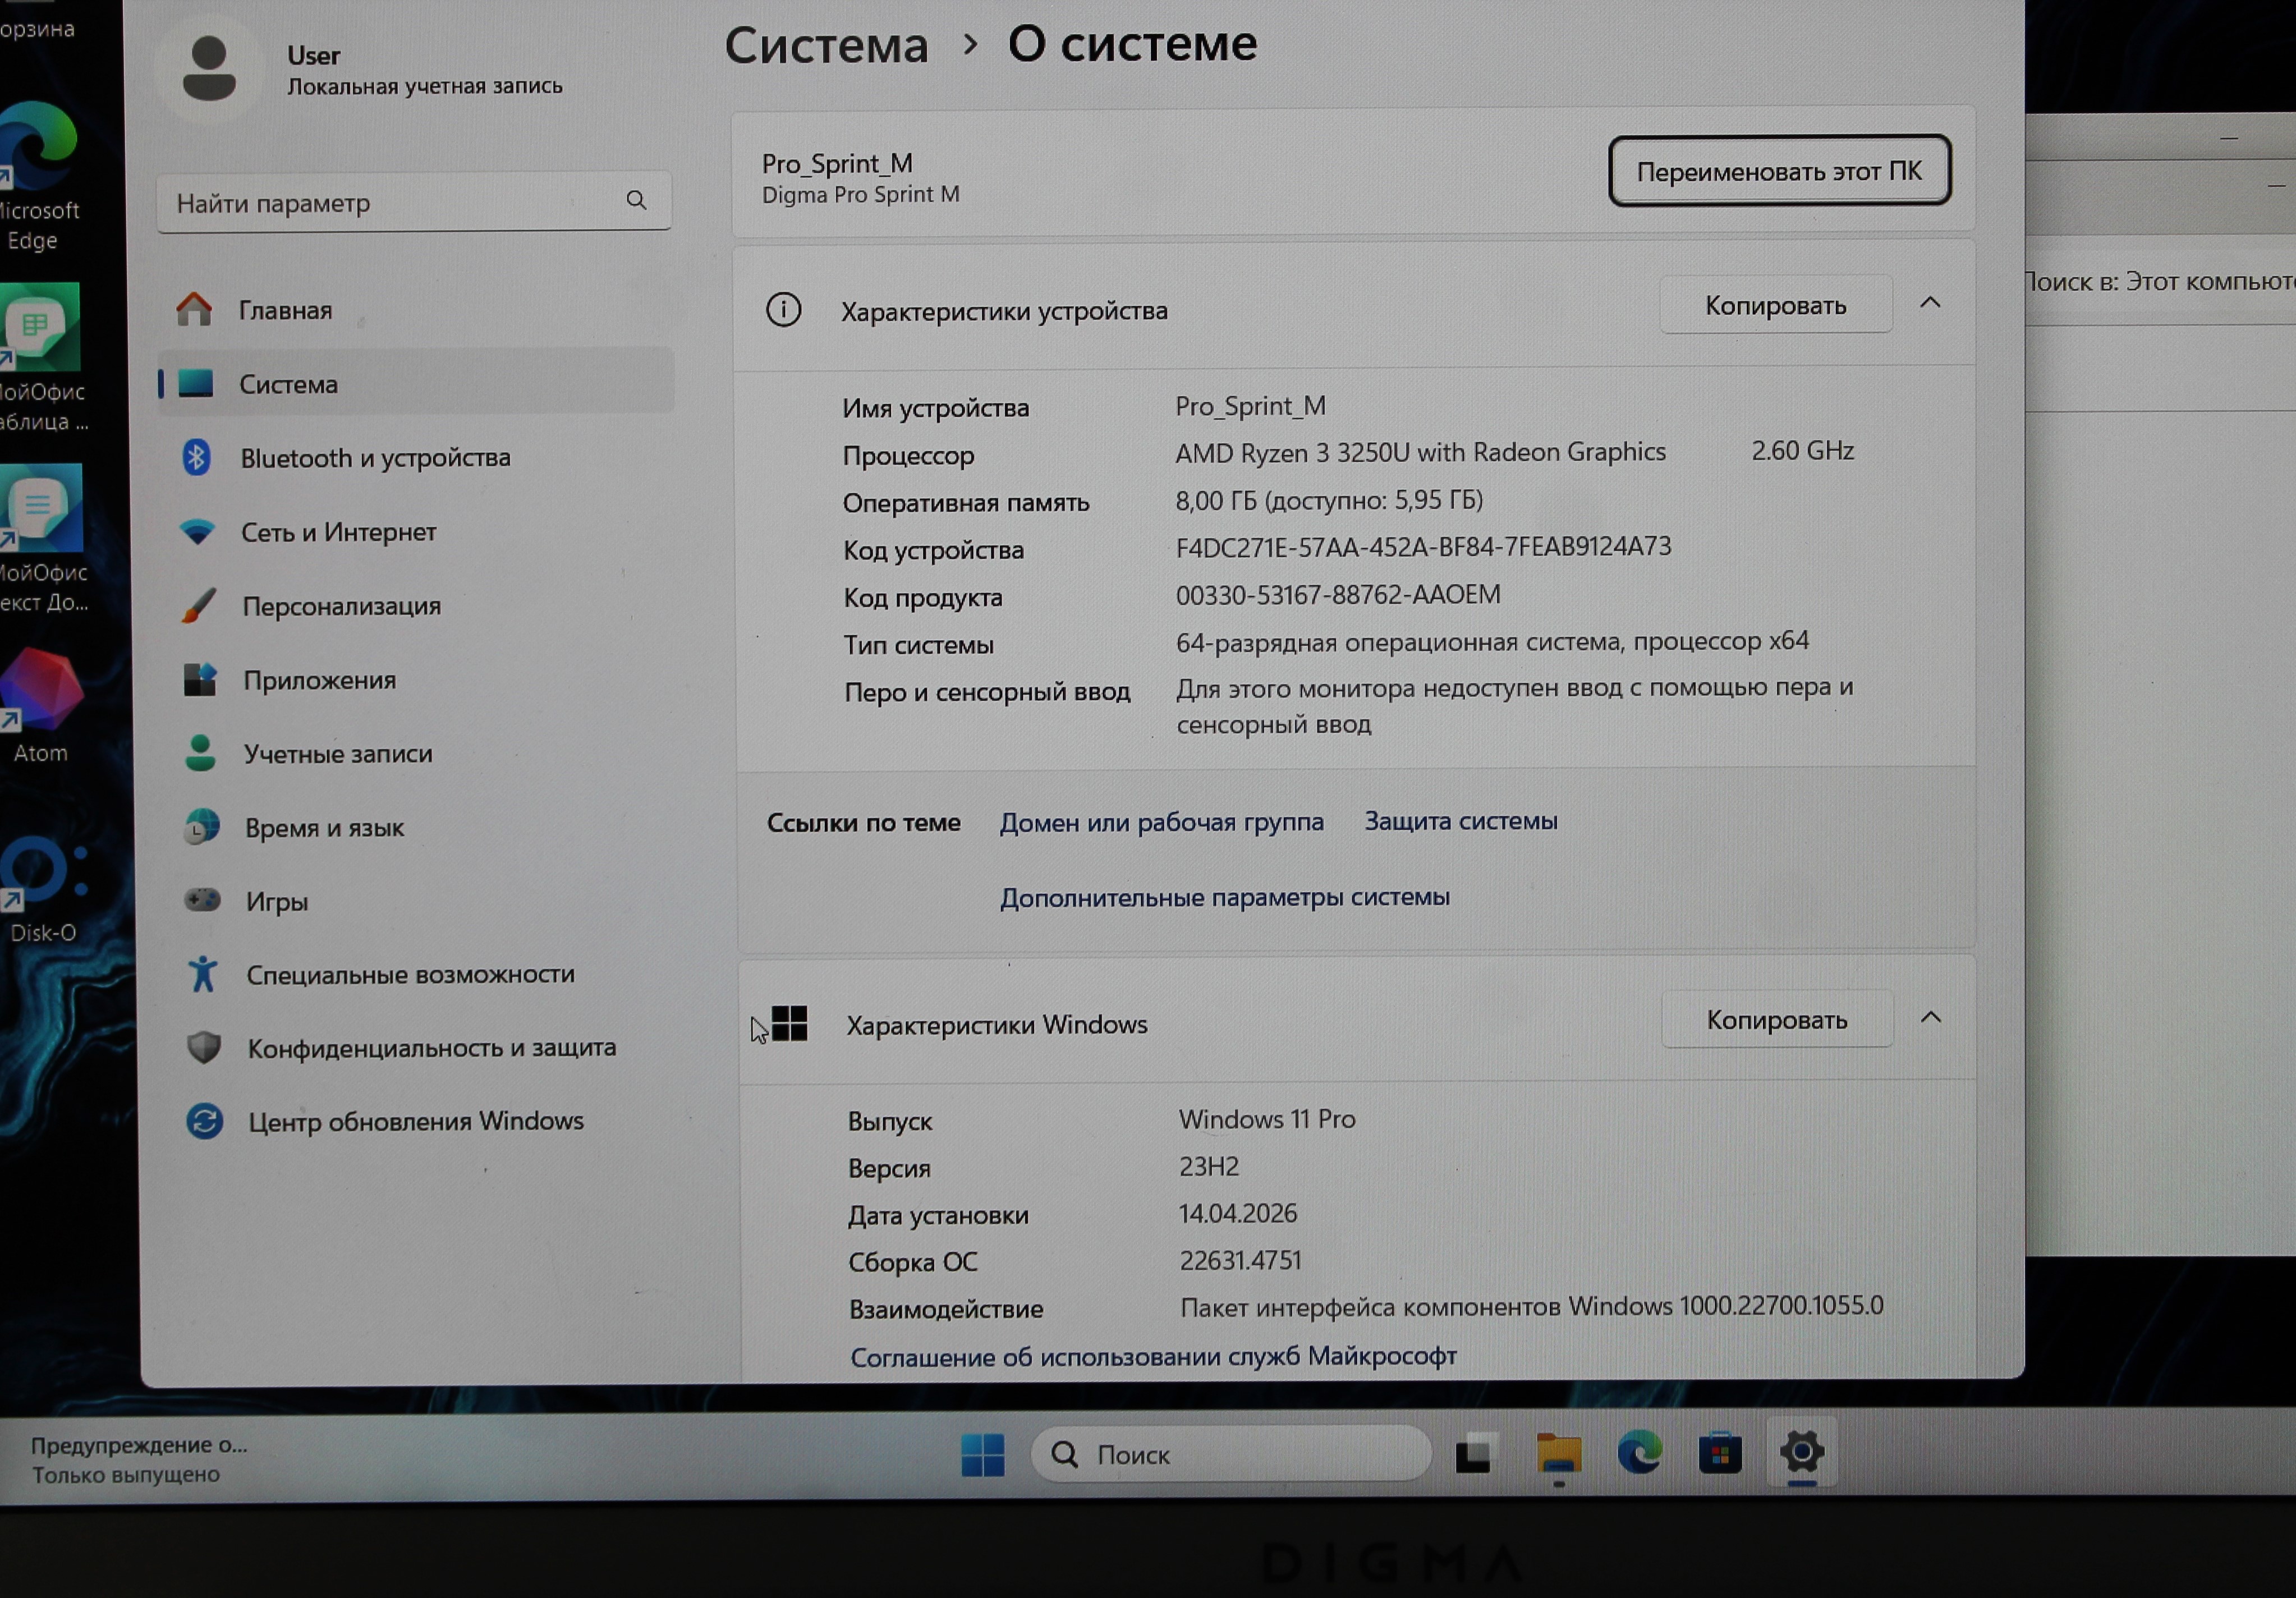This screenshot has height=1598, width=2296.
Task: Click the Privacy shield icon
Action: coord(204,1047)
